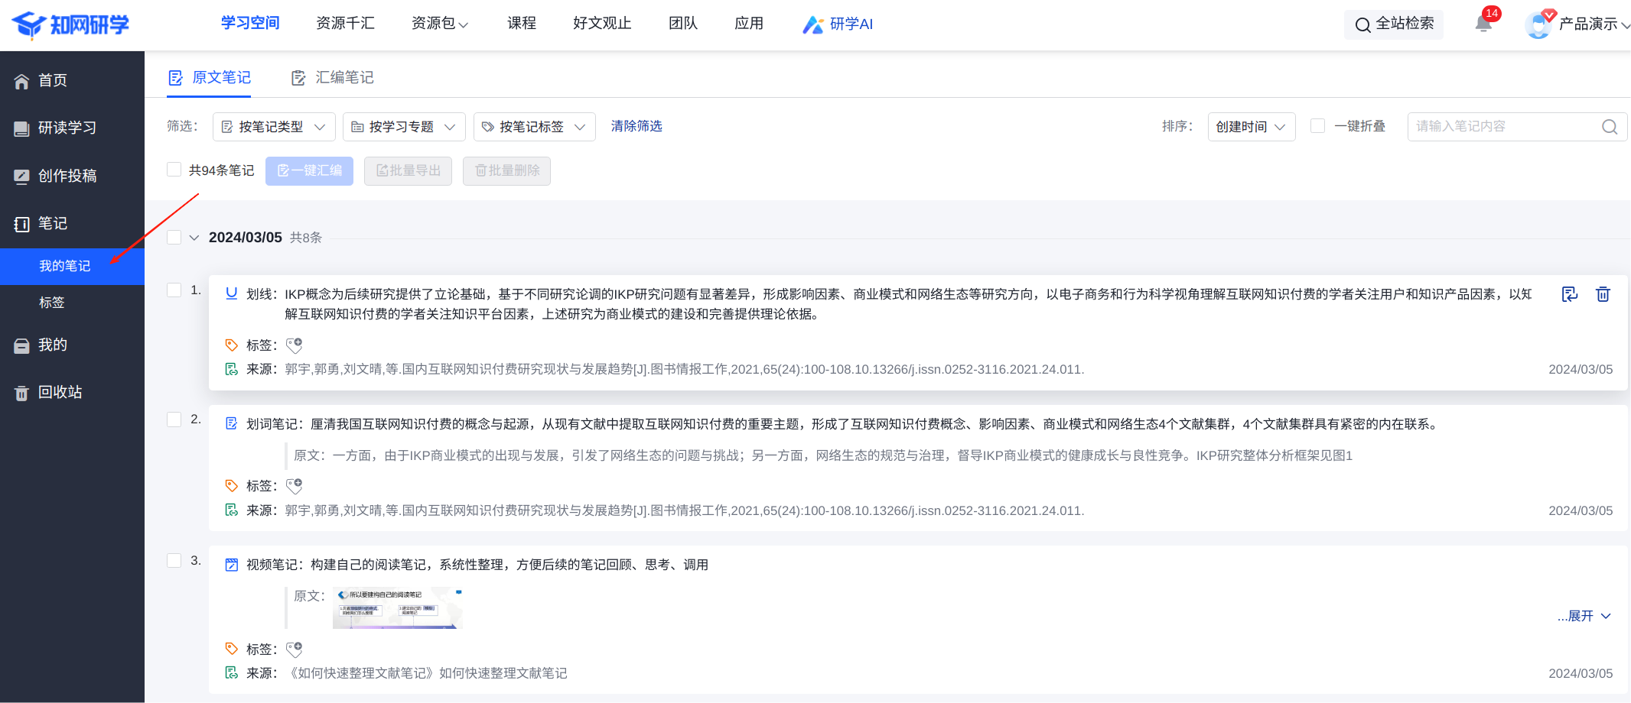This screenshot has width=1631, height=703.
Task: Select the checkbox for note 2
Action: 174,420
